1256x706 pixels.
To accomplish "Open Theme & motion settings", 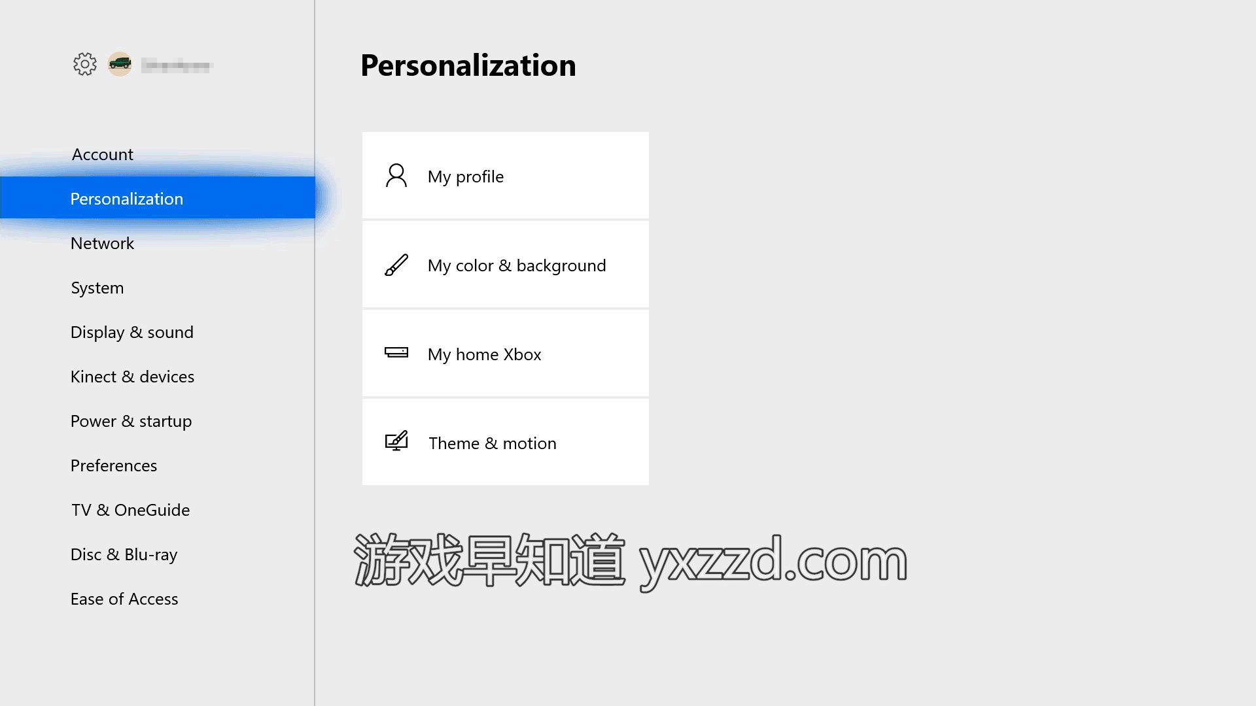I will 506,442.
